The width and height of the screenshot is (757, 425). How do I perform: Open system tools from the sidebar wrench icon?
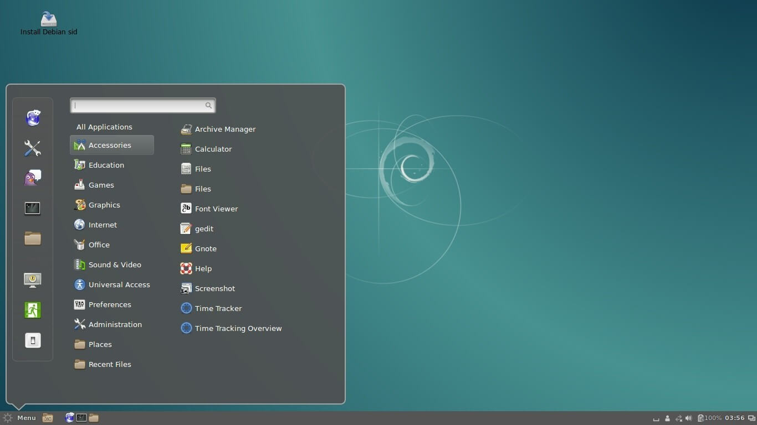pyautogui.click(x=32, y=148)
